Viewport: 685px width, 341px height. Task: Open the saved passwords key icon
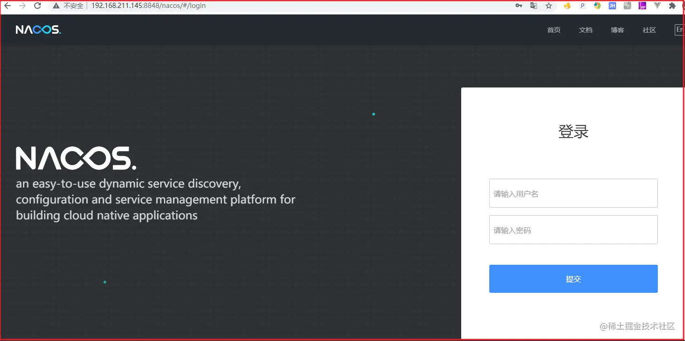[x=519, y=6]
